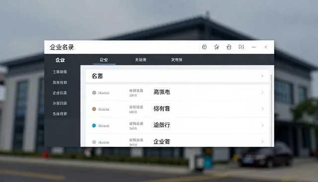Open the first sidebar item under 企业
This screenshot has width=318, height=182.
tap(60, 72)
